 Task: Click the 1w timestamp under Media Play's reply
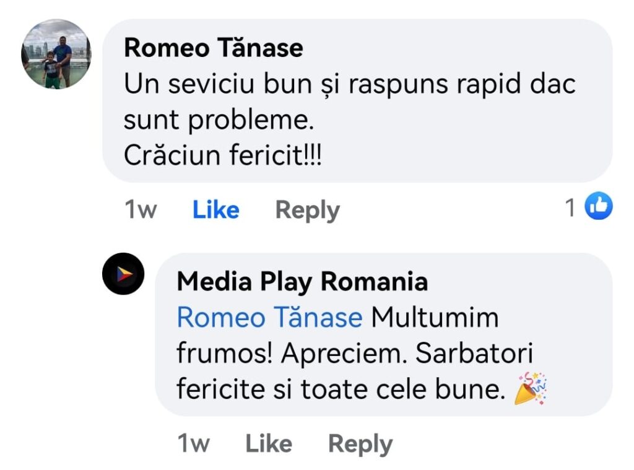(193, 443)
